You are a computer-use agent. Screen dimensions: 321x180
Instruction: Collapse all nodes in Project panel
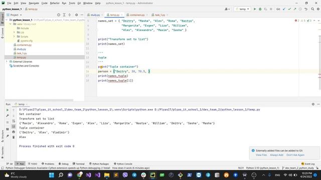[70, 15]
